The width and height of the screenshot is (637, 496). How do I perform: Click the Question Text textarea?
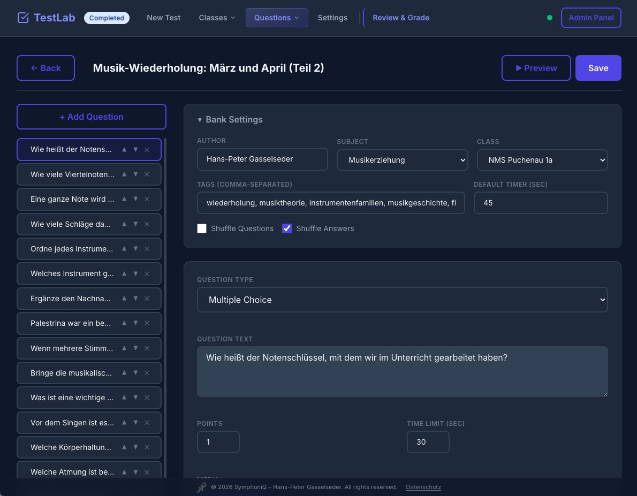(x=402, y=372)
